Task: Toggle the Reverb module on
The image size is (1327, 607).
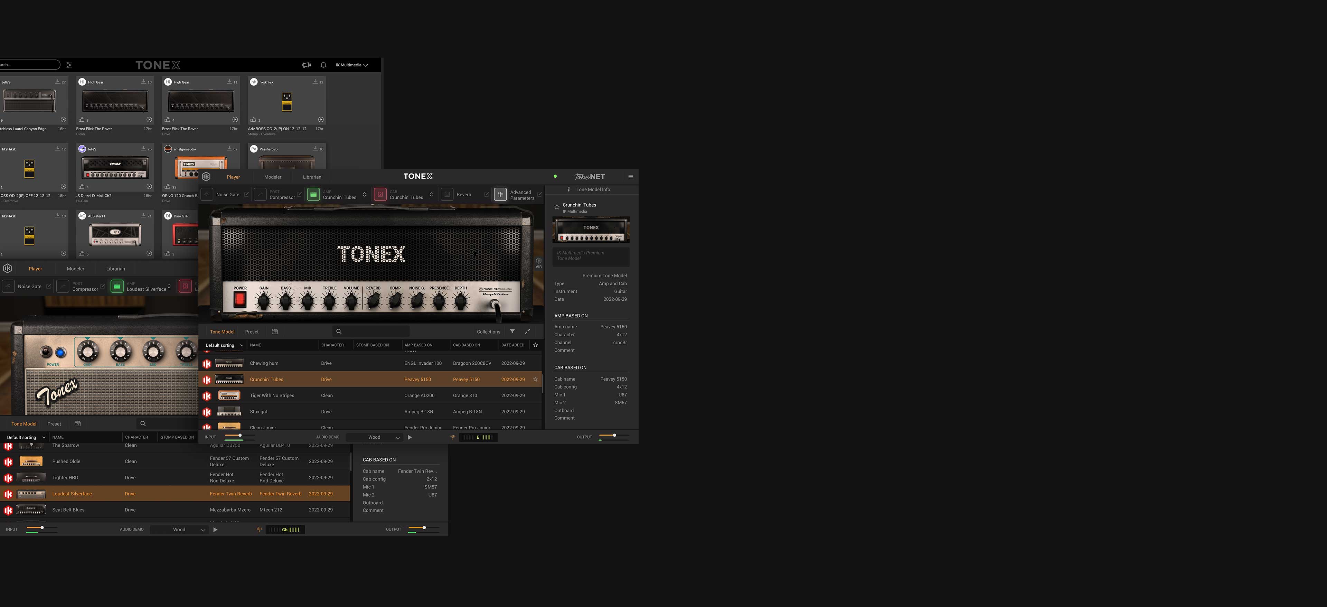Action: tap(447, 194)
